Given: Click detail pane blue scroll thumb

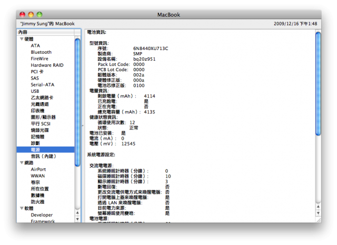Looking at the screenshot, I should coord(318,84).
